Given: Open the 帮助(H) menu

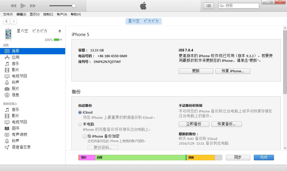Looking at the screenshot, I should click(76, 14).
